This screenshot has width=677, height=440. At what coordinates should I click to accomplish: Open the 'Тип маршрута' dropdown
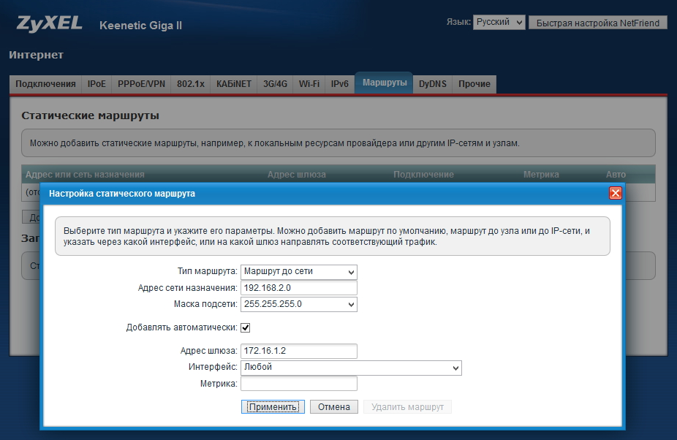click(x=298, y=272)
